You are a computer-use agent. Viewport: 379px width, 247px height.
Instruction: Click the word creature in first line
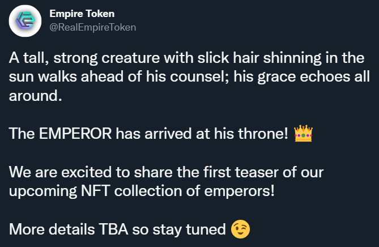(x=130, y=58)
